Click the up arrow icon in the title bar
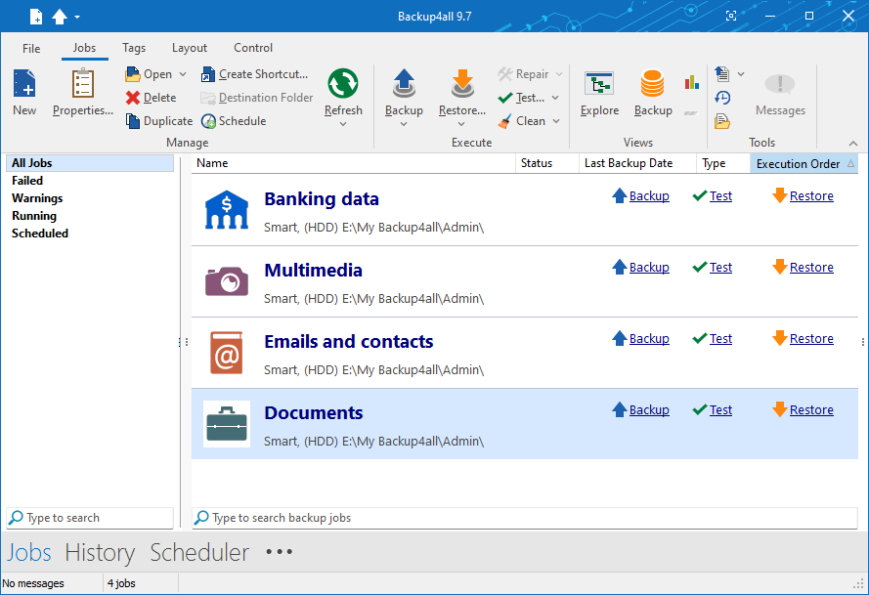The width and height of the screenshot is (869, 595). click(x=60, y=17)
